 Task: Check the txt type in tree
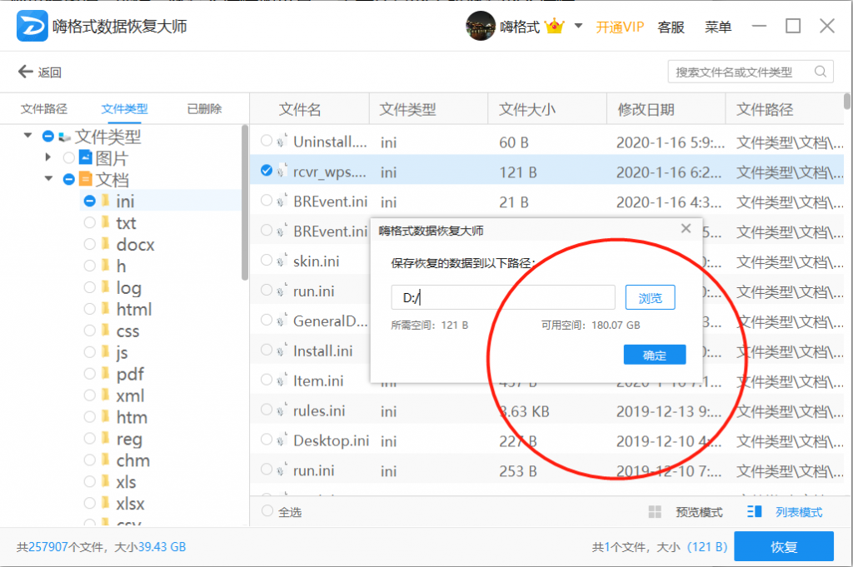(x=89, y=222)
